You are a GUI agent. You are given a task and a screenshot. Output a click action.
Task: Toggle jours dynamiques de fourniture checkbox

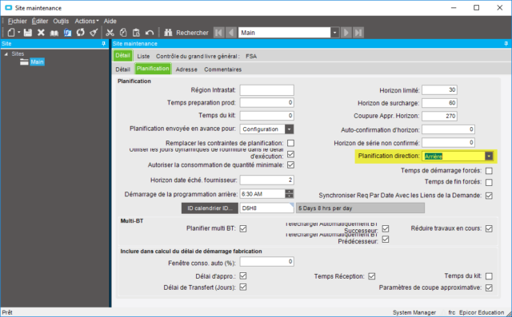click(290, 154)
